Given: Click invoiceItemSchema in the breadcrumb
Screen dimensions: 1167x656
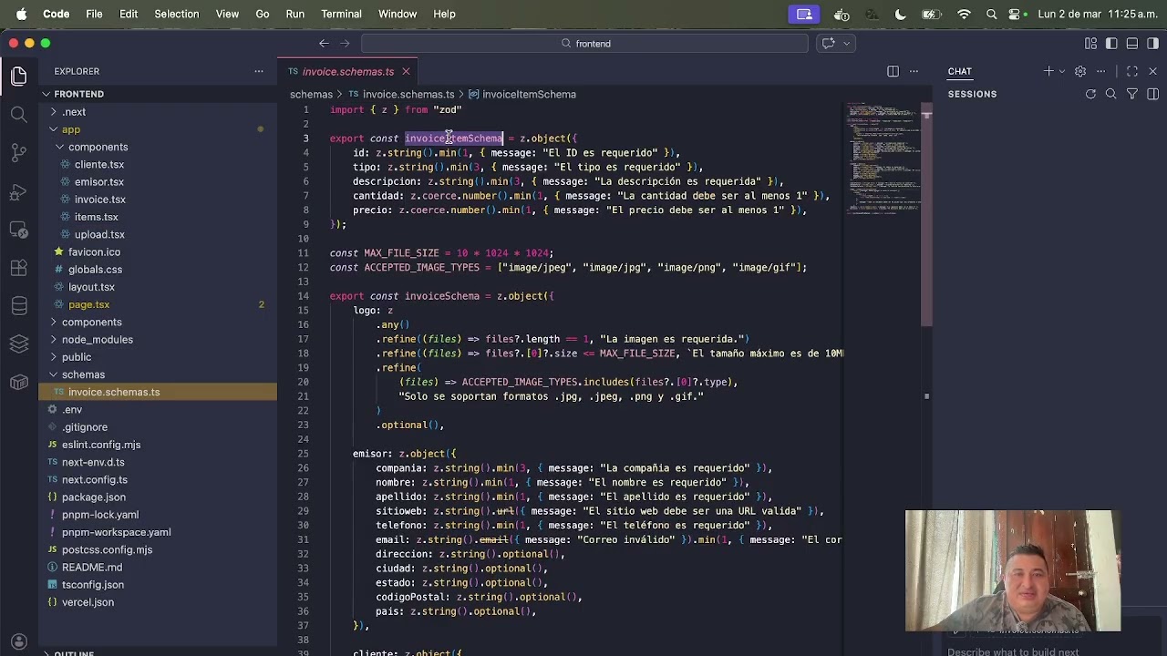Looking at the screenshot, I should point(529,94).
